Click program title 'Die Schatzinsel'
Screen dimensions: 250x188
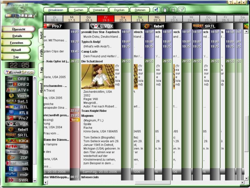click(x=92, y=61)
